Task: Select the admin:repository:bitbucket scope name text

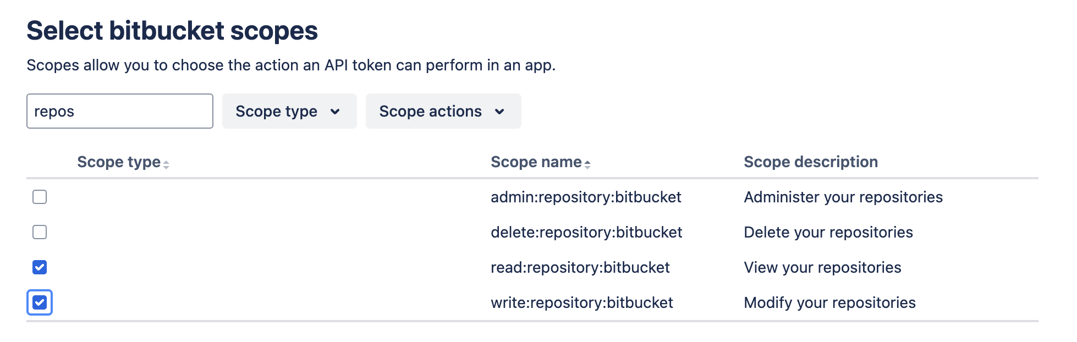Action: (x=586, y=197)
